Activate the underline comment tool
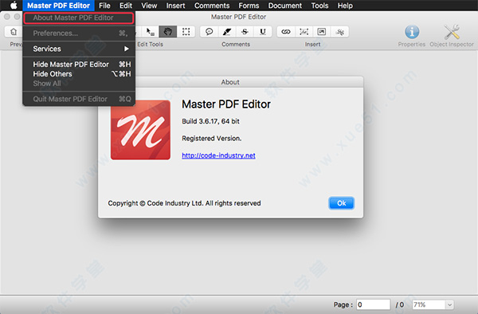Image resolution: width=478 pixels, height=314 pixels. 262,32
